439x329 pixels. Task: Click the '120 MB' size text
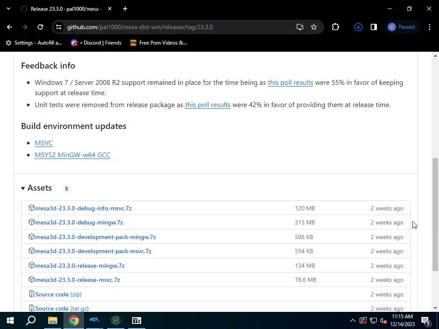(305, 208)
